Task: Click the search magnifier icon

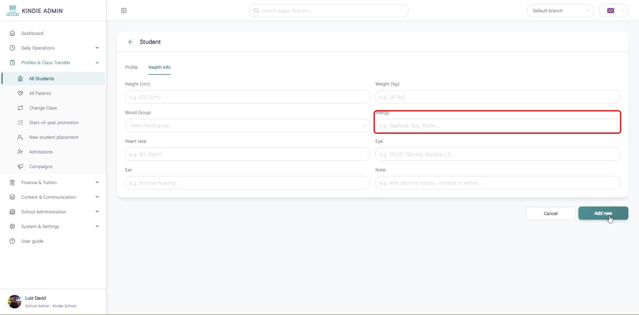Action: click(256, 11)
